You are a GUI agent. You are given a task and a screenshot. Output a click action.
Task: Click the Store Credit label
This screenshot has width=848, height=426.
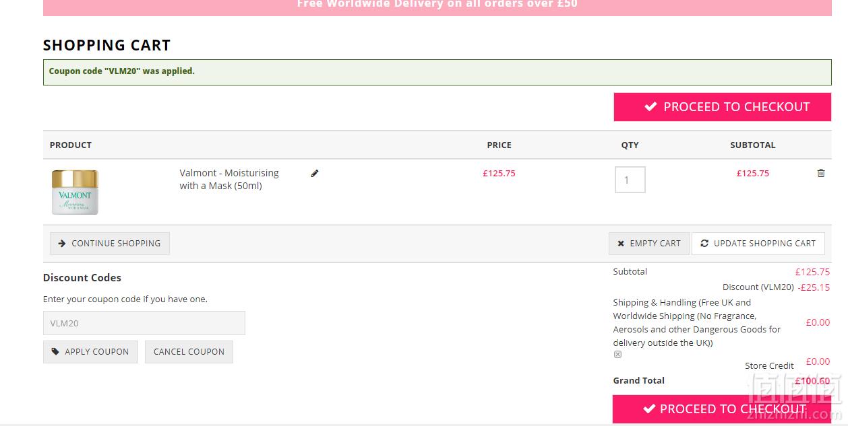tap(769, 366)
